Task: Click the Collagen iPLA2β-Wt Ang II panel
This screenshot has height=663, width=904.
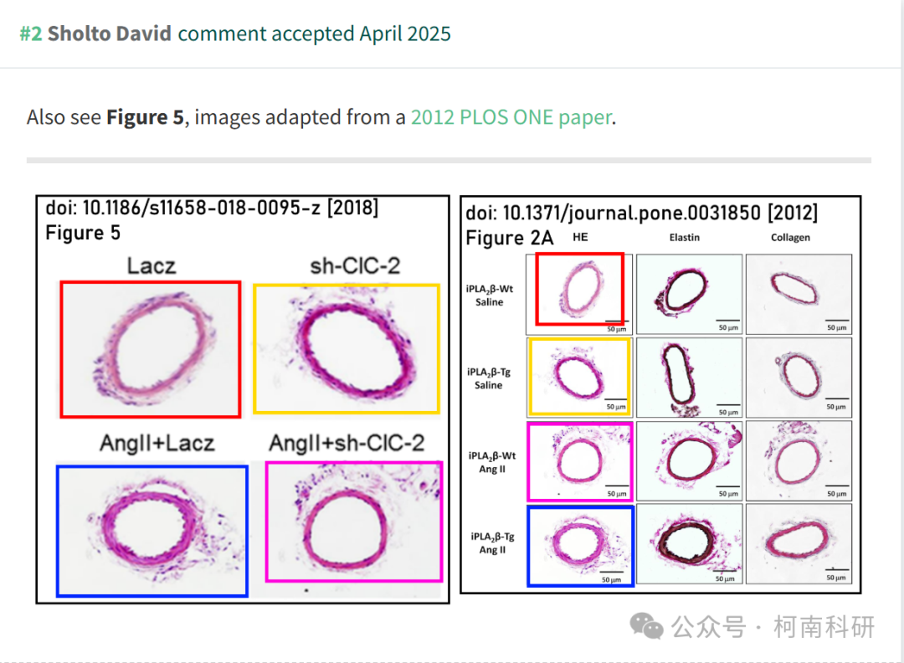Action: (799, 460)
